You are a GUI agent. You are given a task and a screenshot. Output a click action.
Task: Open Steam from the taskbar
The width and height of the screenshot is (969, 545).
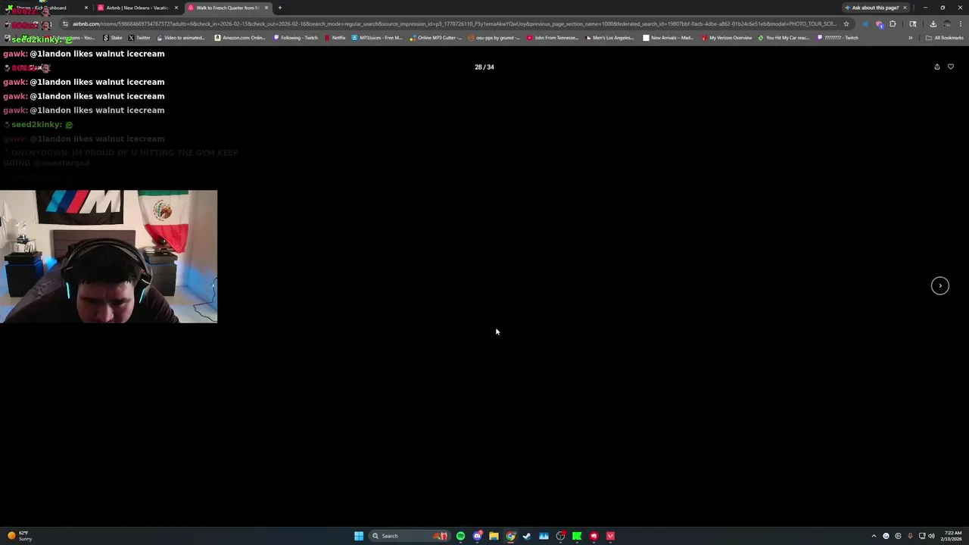click(x=527, y=536)
